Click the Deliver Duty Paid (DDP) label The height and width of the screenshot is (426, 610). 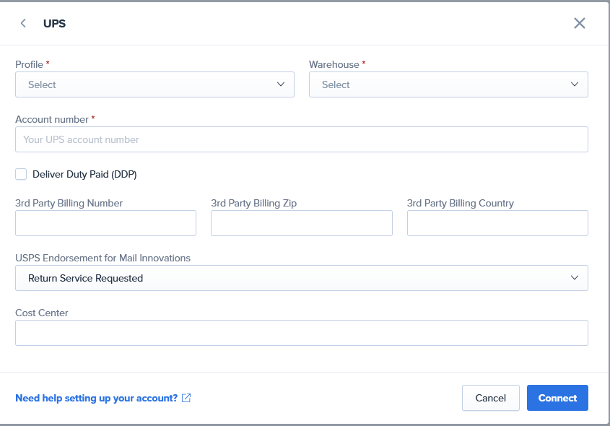[x=84, y=174]
